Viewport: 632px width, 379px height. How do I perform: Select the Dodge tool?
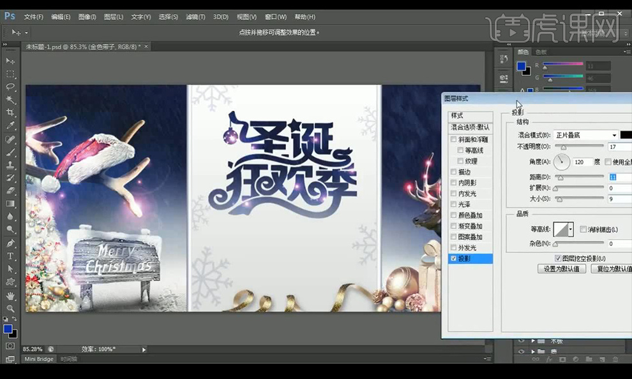(x=10, y=229)
